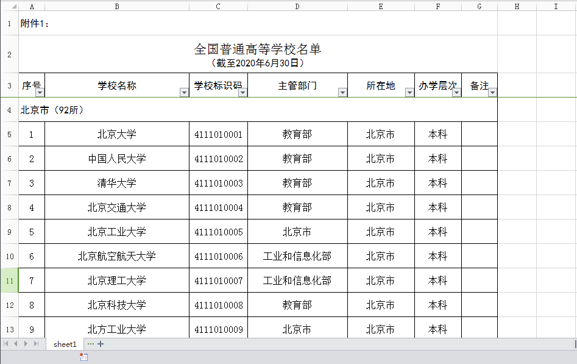Jump to last sheet navigation arrow

tap(36, 344)
